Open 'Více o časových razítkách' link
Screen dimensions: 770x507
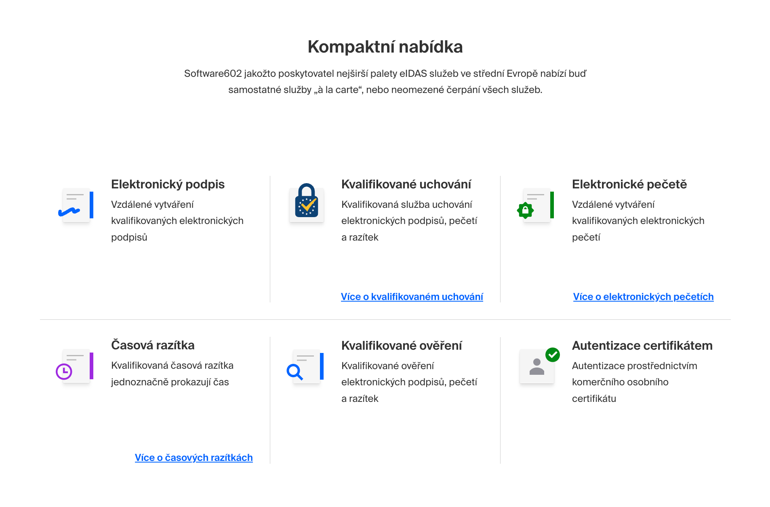194,458
